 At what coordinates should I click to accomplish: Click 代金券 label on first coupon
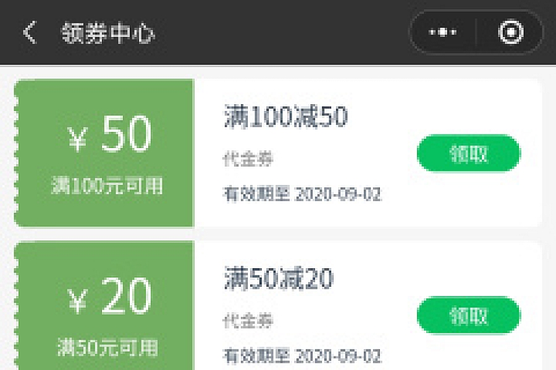click(248, 158)
